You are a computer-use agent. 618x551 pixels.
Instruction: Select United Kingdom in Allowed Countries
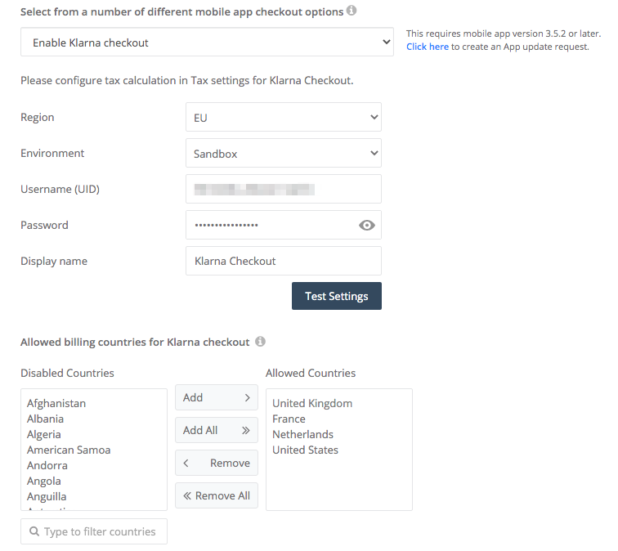(x=312, y=403)
